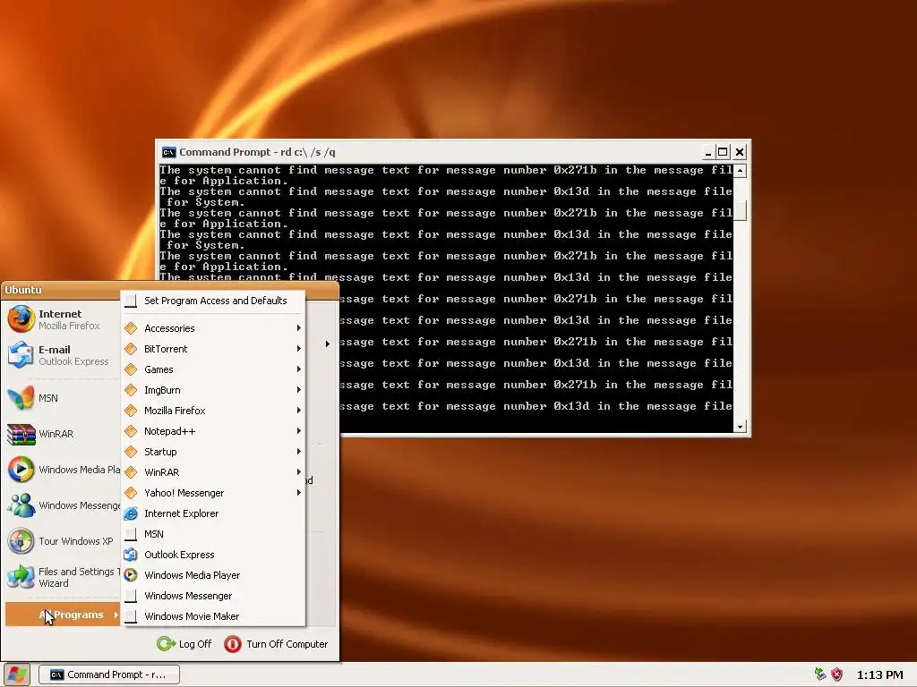Open Mozilla Firefox from the pinned Internet entry
The height and width of the screenshot is (687, 917).
pyautogui.click(x=62, y=319)
